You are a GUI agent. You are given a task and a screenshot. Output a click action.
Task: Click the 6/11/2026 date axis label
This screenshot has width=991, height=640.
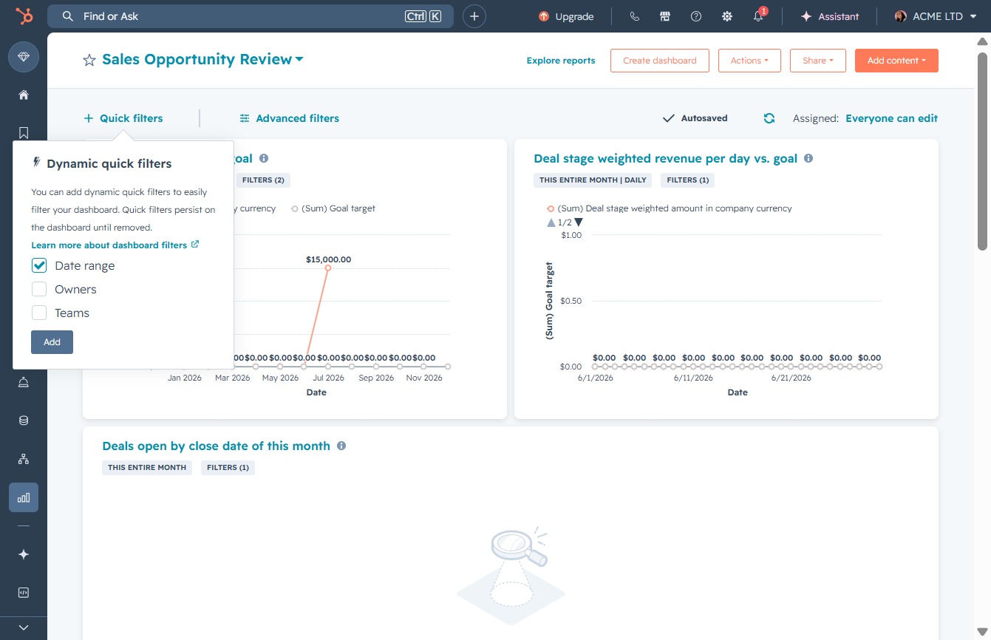click(x=693, y=378)
